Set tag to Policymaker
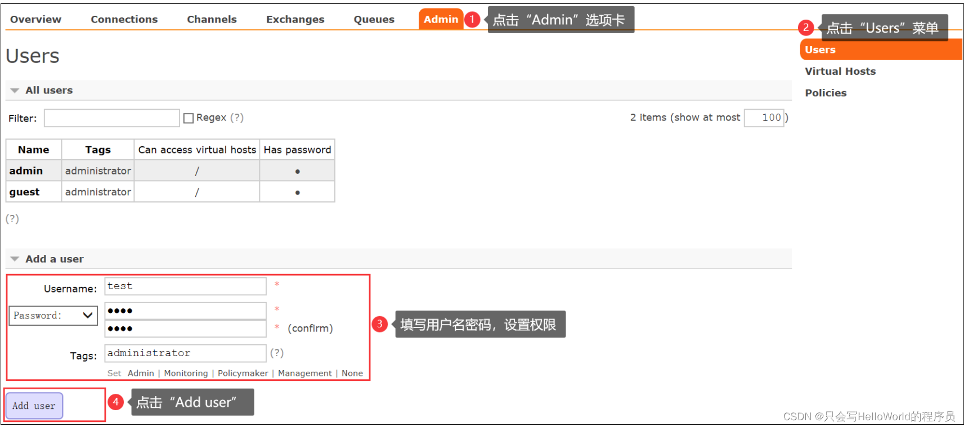The width and height of the screenshot is (964, 427). click(x=243, y=373)
